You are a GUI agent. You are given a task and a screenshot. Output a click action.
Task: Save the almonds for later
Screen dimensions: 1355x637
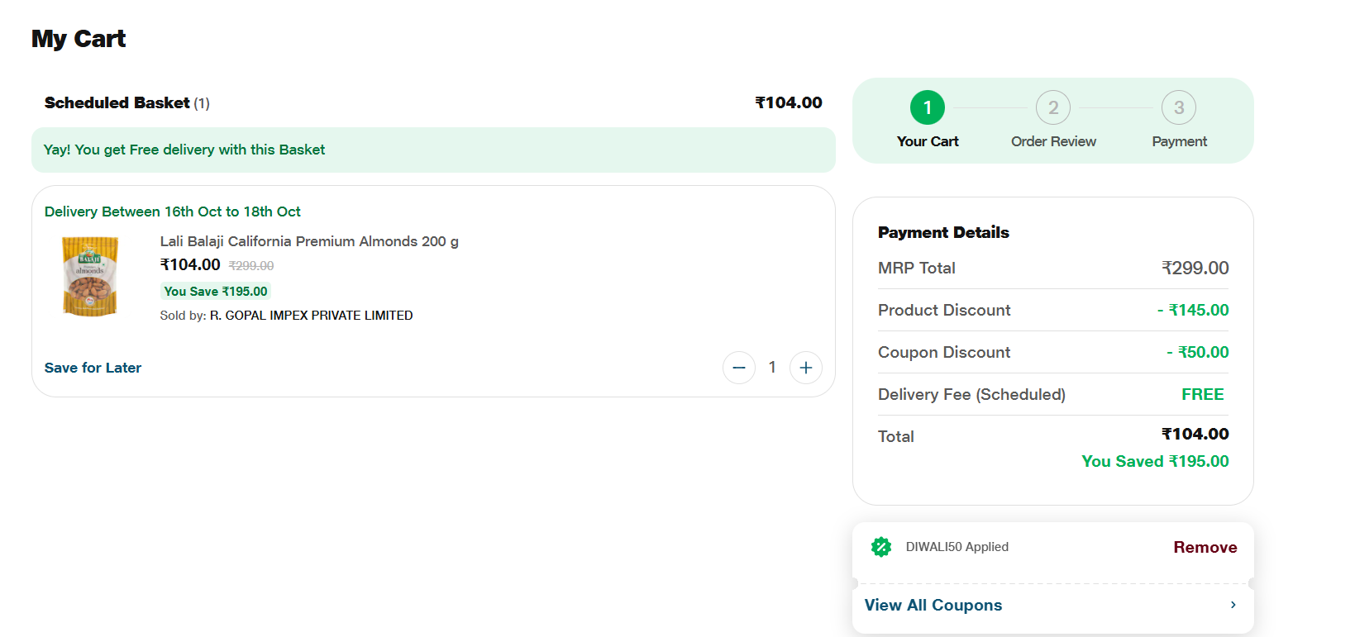(x=93, y=368)
